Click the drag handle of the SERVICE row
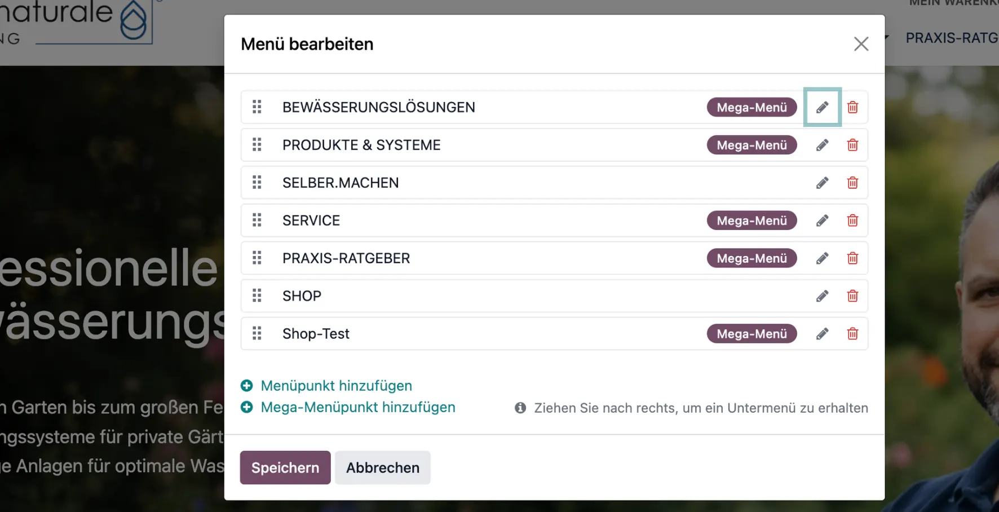 (x=257, y=220)
